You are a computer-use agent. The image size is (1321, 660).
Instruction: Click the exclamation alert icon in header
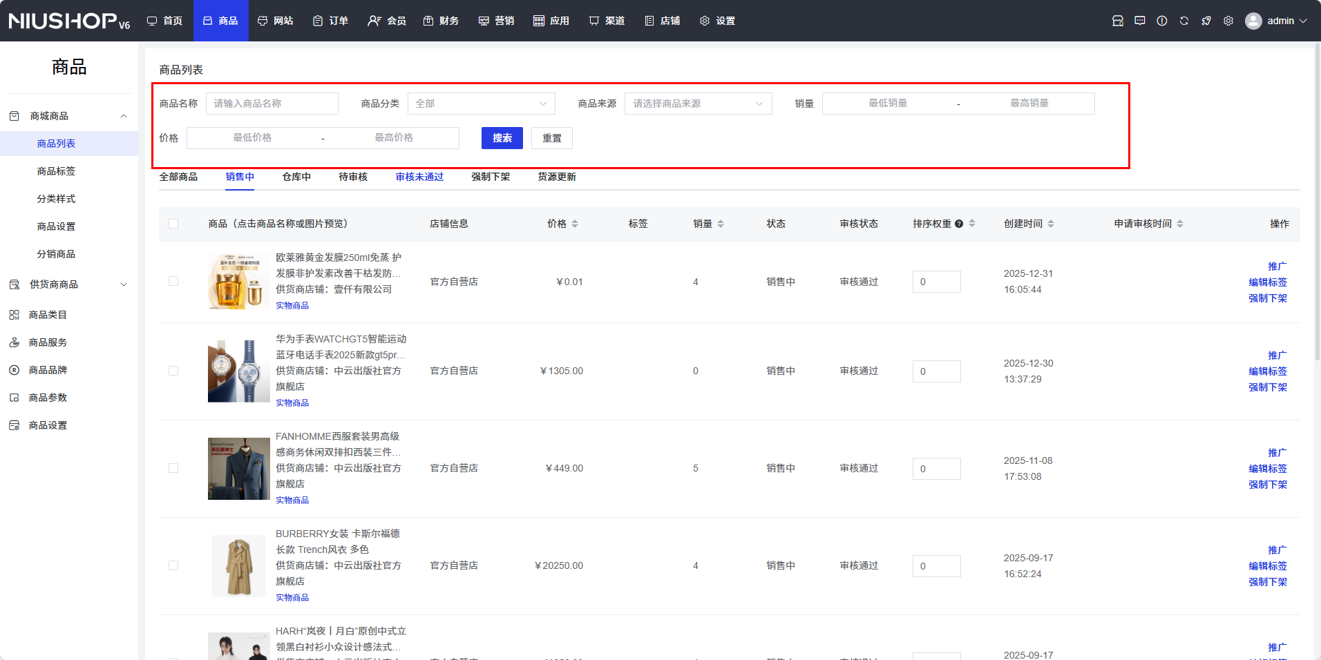pos(1161,21)
